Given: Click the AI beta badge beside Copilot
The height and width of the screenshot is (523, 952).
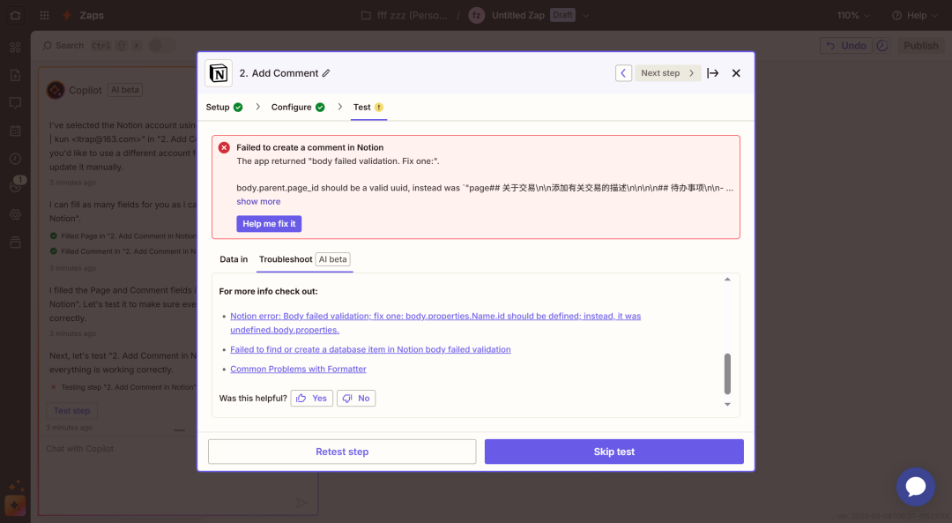Looking at the screenshot, I should click(125, 90).
